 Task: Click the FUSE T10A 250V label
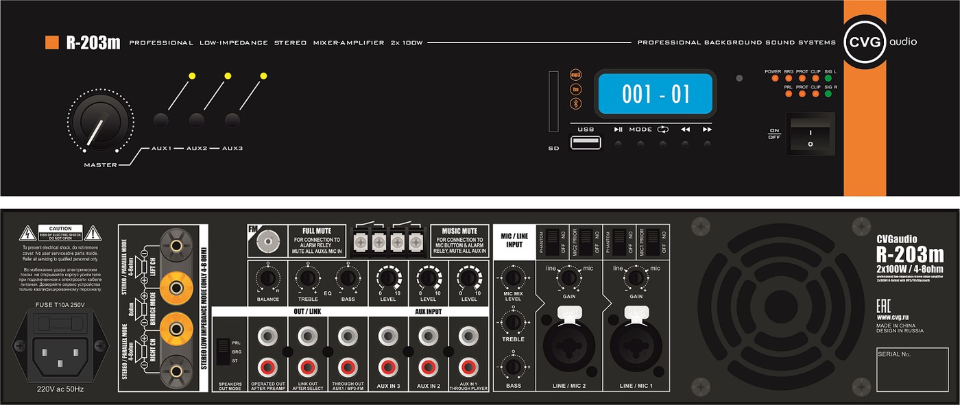(x=60, y=305)
